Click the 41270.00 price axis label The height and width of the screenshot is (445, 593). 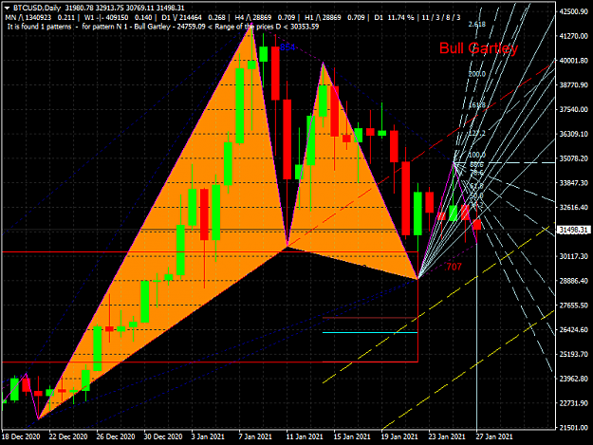[574, 36]
